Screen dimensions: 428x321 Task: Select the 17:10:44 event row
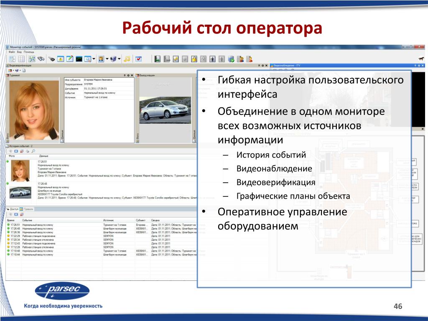point(102,255)
